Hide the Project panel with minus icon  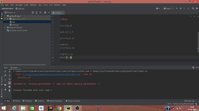pyautogui.click(x=49, y=12)
